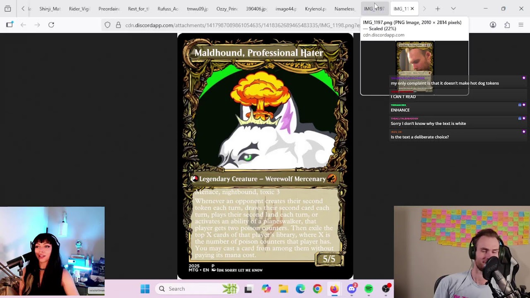The height and width of the screenshot is (298, 530).
Task: Reload the current page
Action: click(51, 25)
